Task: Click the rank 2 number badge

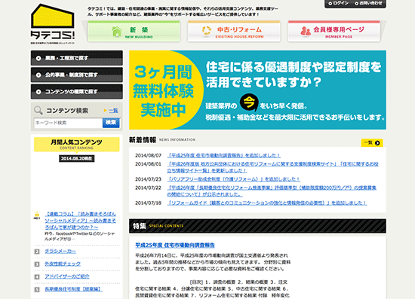Action: pos(37,252)
